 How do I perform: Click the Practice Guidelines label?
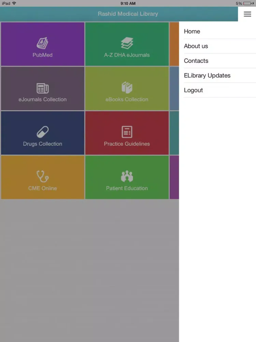point(127,144)
